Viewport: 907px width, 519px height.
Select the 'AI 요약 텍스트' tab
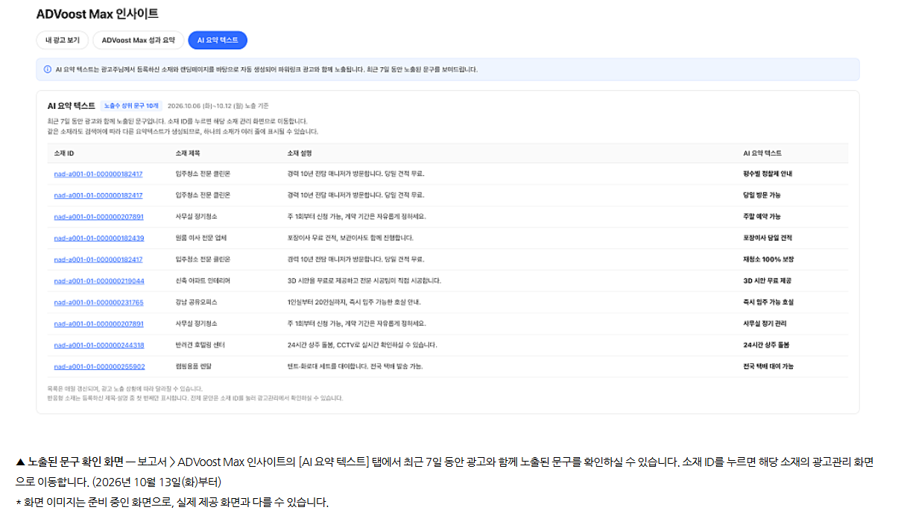tap(218, 40)
